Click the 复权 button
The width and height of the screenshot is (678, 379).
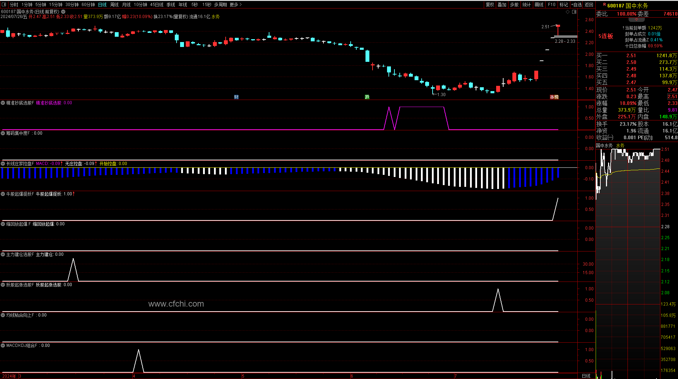point(490,5)
